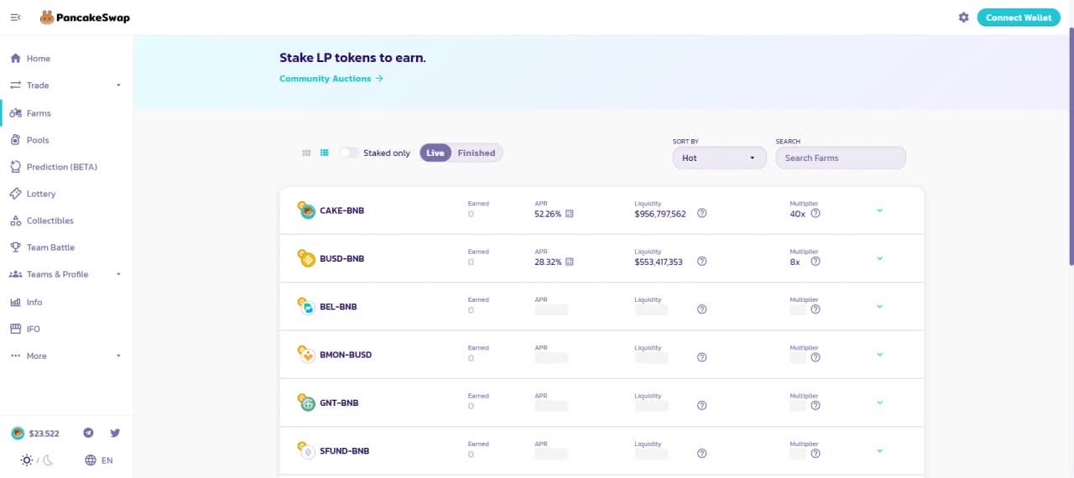Expand the BUSD-BNB farm row
1074x478 pixels.
(879, 258)
